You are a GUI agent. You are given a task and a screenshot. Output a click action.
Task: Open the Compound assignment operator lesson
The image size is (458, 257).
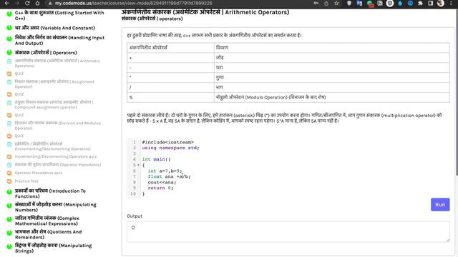(x=54, y=105)
